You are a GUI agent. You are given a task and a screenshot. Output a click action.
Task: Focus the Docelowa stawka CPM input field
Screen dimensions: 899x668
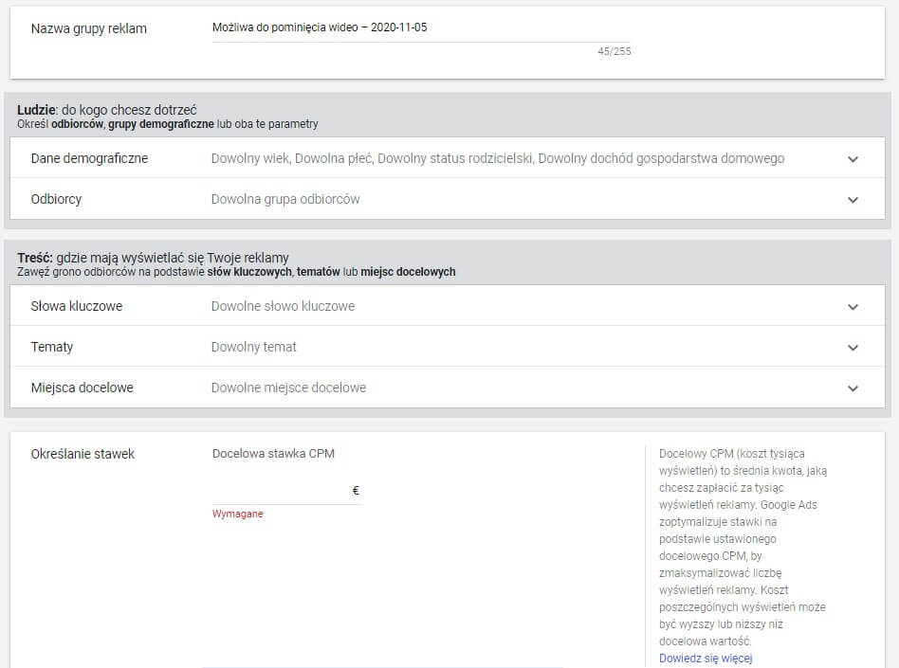click(x=280, y=491)
